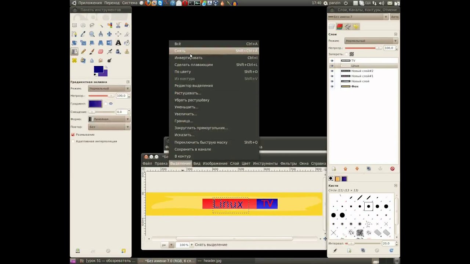Select the Color Picker eyedropper tool
Screen dimensions: 470x264
tap(83, 34)
